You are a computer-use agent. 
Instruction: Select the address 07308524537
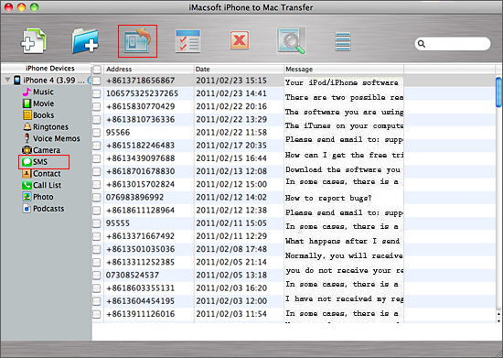(x=133, y=275)
